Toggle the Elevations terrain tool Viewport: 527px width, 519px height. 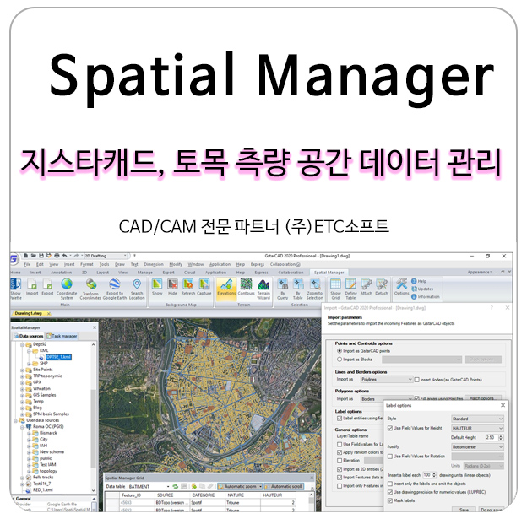(x=226, y=288)
